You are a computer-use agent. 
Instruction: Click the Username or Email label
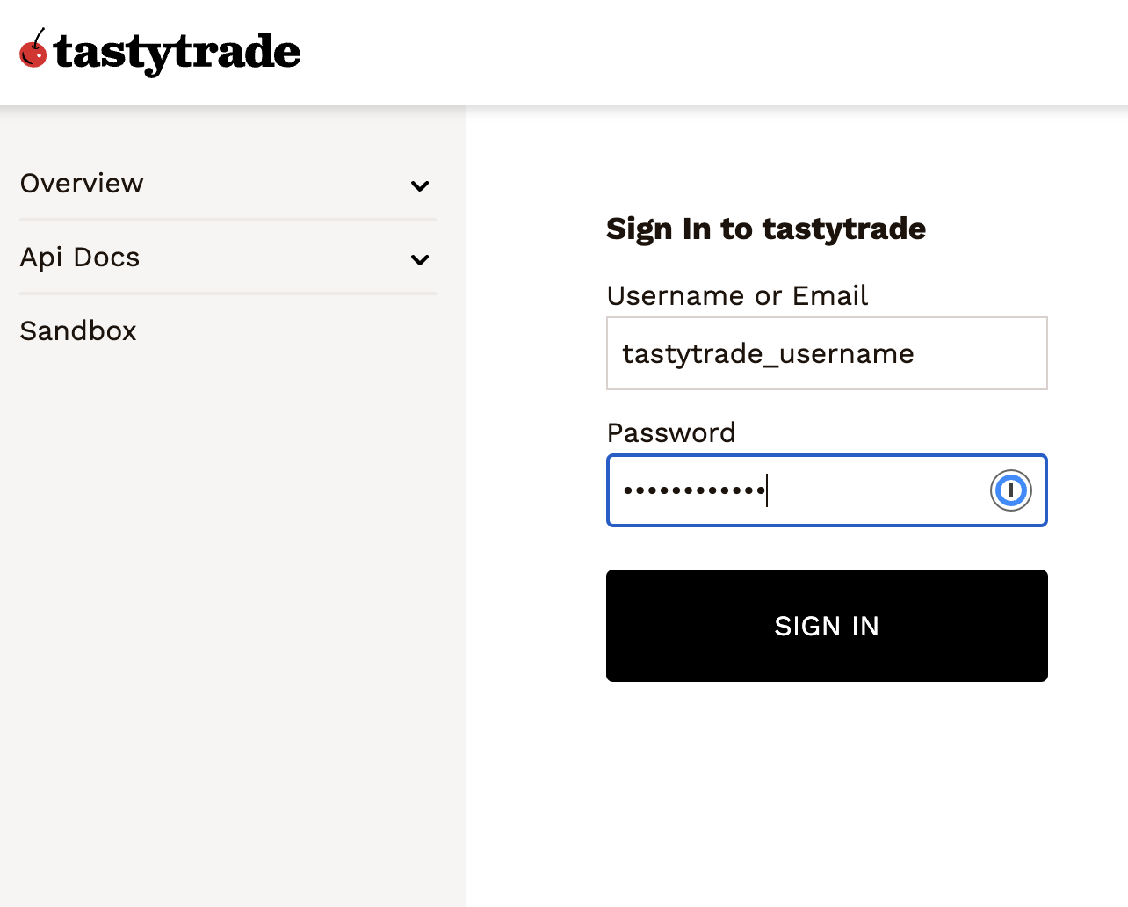click(736, 296)
